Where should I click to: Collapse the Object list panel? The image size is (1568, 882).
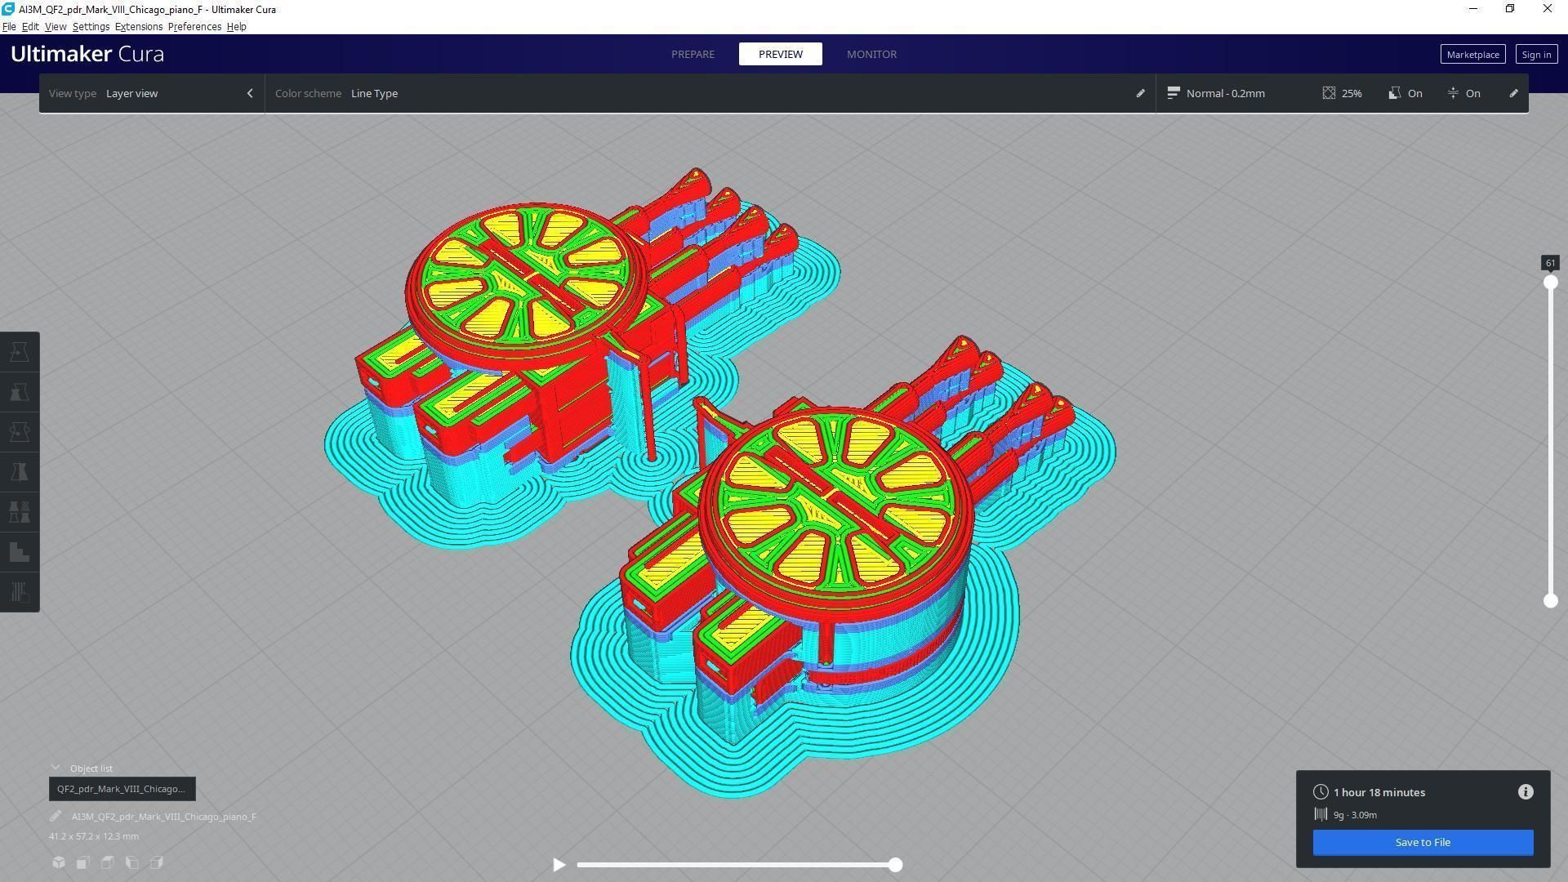coord(56,768)
